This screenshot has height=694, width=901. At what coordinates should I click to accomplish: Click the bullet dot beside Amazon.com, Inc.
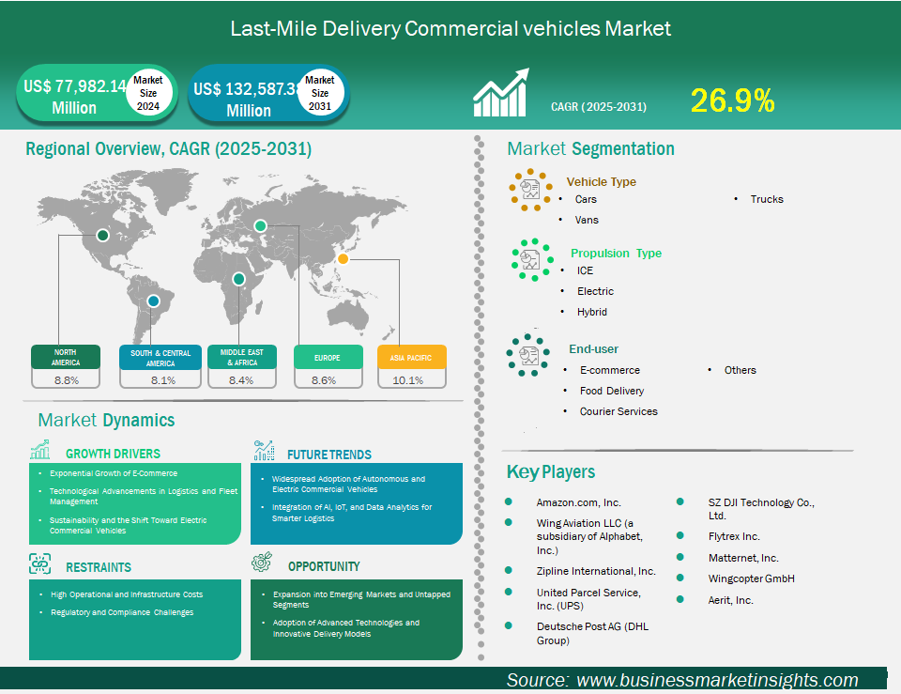[509, 502]
